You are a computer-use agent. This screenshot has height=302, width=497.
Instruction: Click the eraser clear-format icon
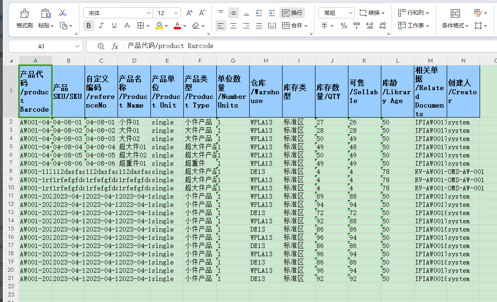[196, 26]
